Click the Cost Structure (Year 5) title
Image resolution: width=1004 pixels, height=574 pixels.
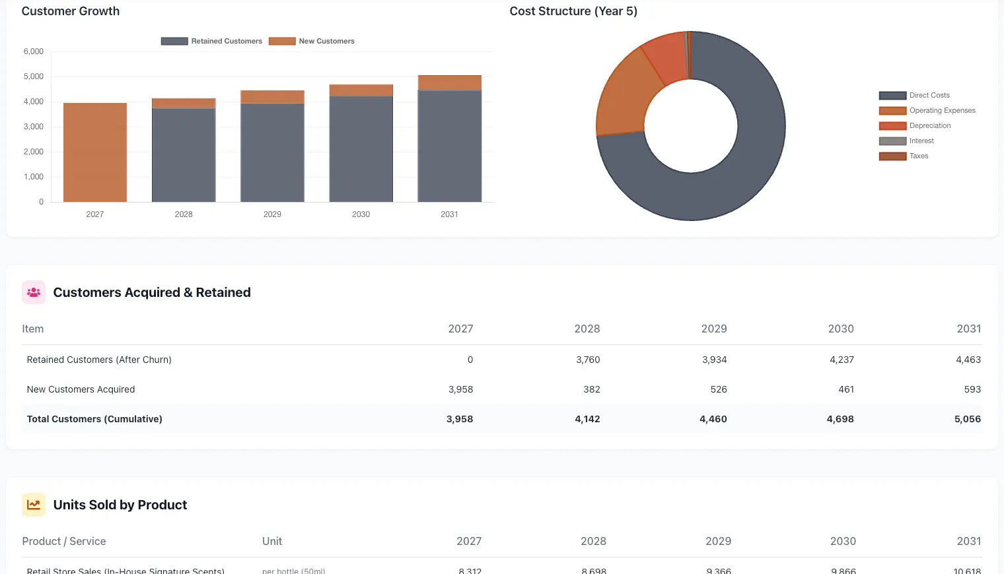(x=573, y=11)
